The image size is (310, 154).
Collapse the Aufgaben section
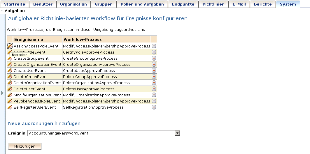[3, 10]
